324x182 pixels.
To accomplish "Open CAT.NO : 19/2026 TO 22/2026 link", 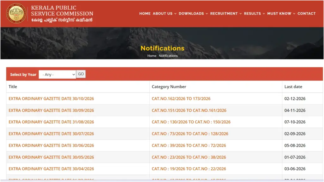I will coord(189,169).
